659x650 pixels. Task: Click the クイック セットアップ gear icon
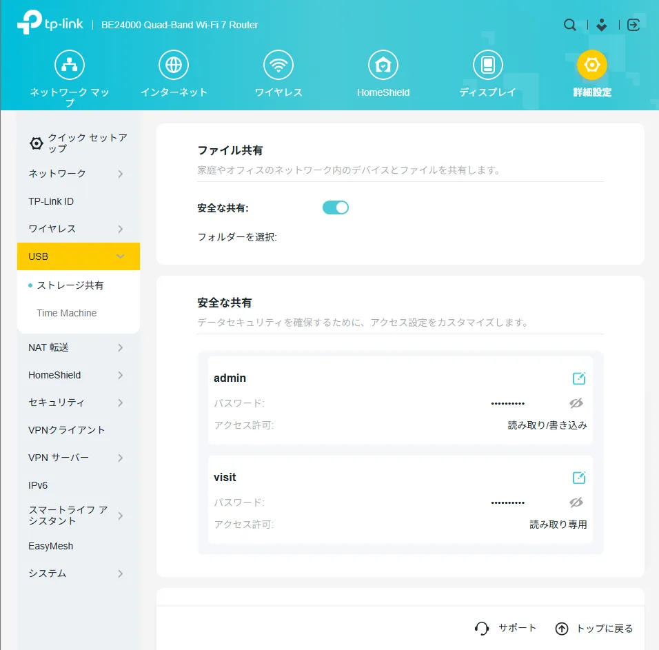pyautogui.click(x=36, y=143)
